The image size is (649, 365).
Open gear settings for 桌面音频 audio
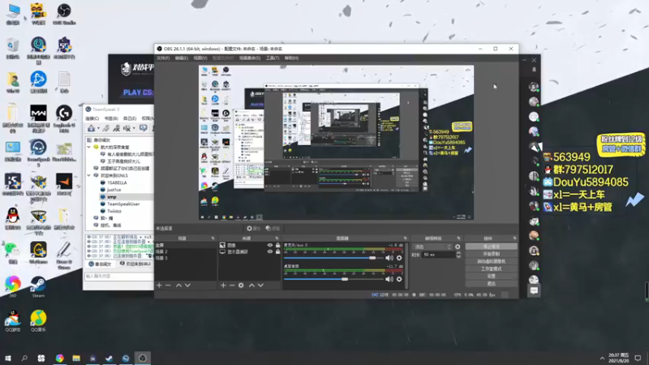tap(399, 279)
